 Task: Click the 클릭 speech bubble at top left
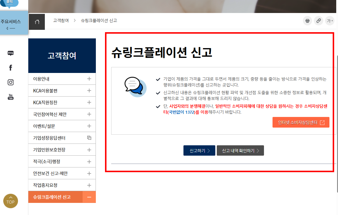tap(10, 2)
